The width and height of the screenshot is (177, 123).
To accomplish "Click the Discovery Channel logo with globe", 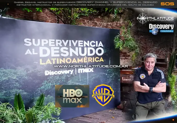I will [x=161, y=29].
